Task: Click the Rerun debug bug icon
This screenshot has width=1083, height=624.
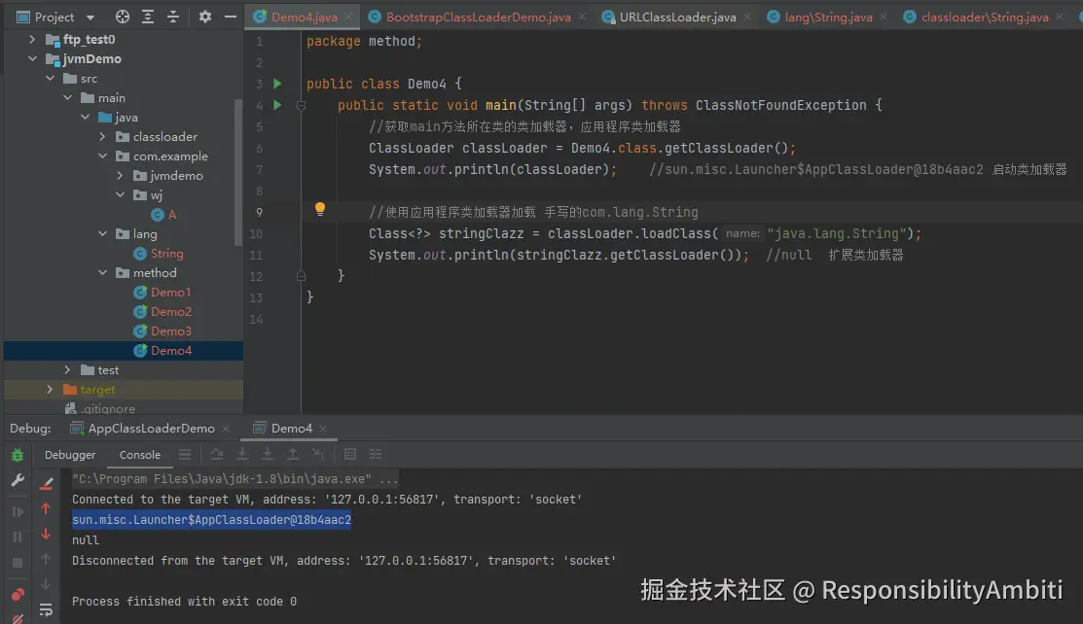Action: 18,455
